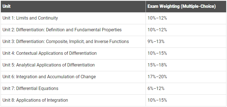The width and height of the screenshot is (227, 107).
Task: Click the 6%–12% weighting cell
Action: click(x=156, y=89)
